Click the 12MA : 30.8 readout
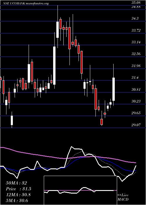The width and height of the screenshot is (146, 205). pyautogui.click(x=18, y=195)
